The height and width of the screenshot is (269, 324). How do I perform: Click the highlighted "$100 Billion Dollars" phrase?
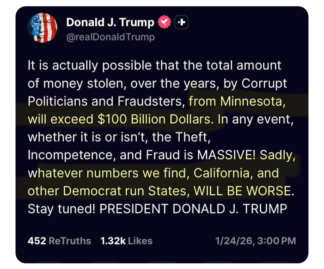[x=154, y=119]
